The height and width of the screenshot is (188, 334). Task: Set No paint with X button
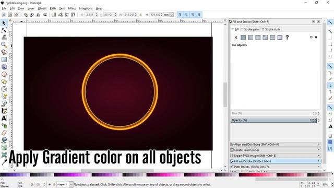[236, 38]
